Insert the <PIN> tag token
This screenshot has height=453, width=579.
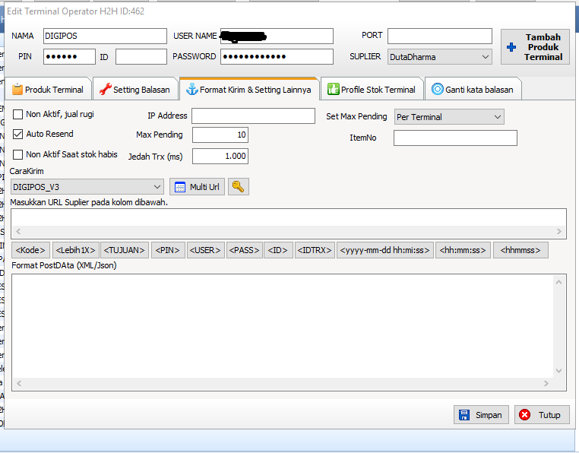coord(168,250)
